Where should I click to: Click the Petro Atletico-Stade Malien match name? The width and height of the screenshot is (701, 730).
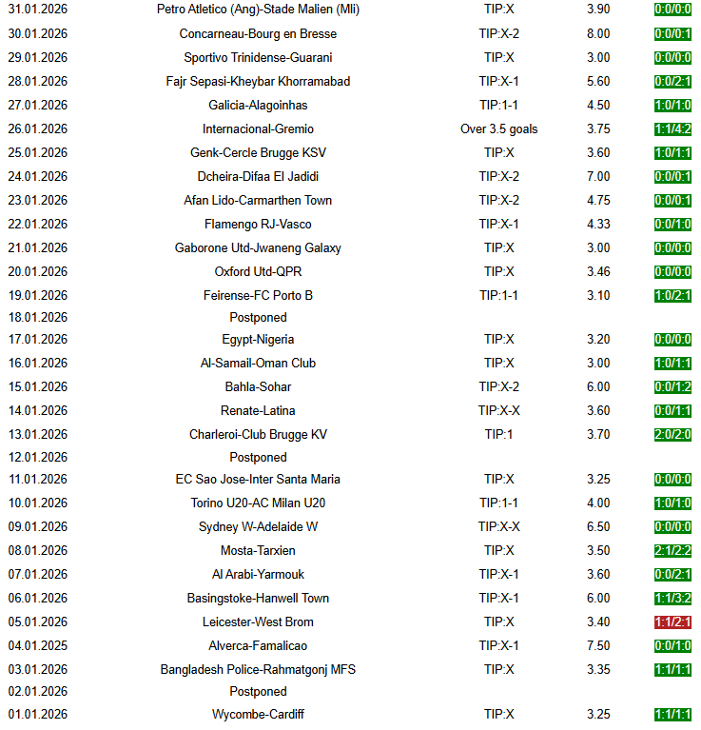pyautogui.click(x=258, y=10)
